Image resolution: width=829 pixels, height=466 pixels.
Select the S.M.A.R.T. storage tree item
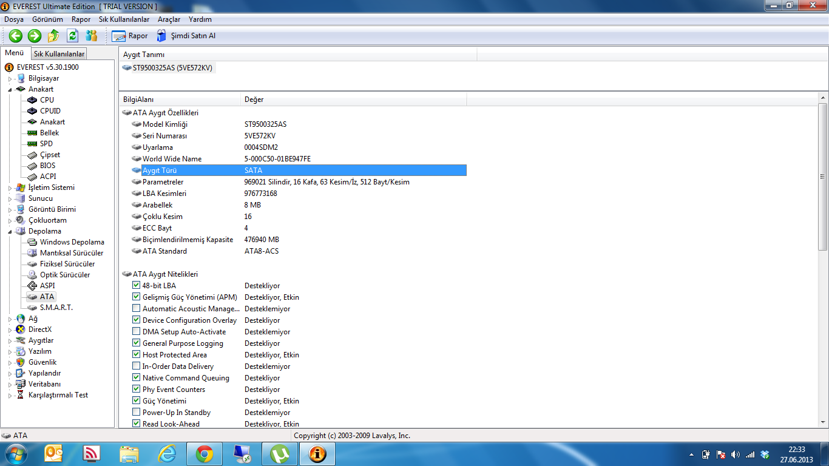[x=56, y=308]
